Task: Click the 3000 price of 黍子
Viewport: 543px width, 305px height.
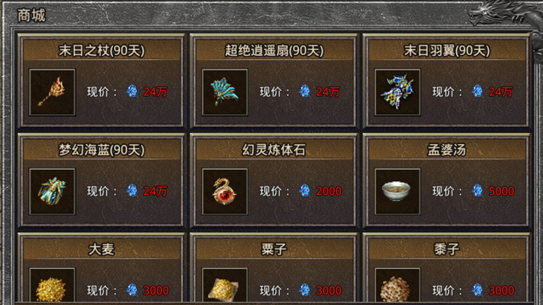Action: point(502,291)
